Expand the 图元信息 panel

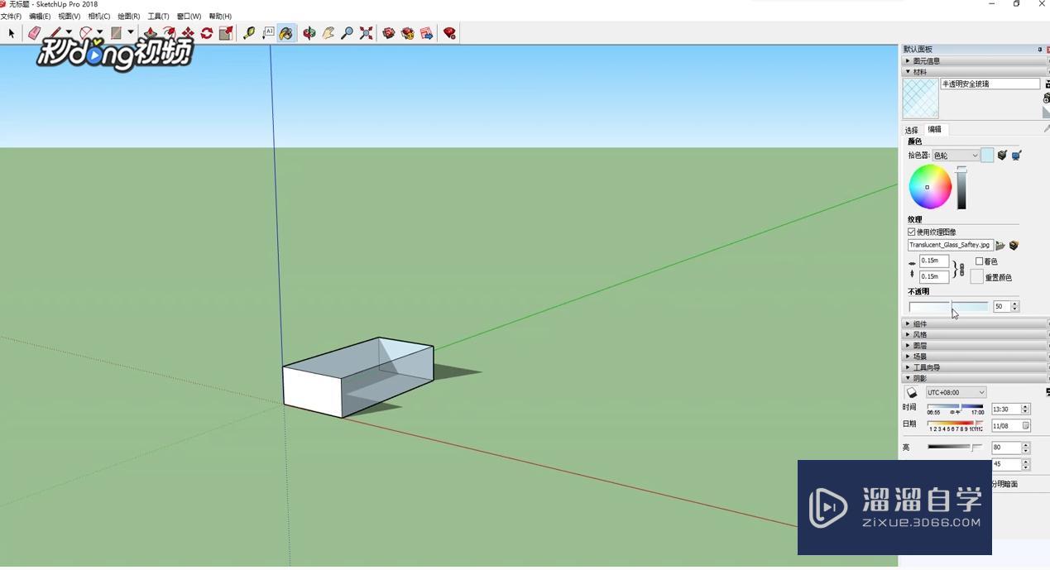[x=973, y=61]
